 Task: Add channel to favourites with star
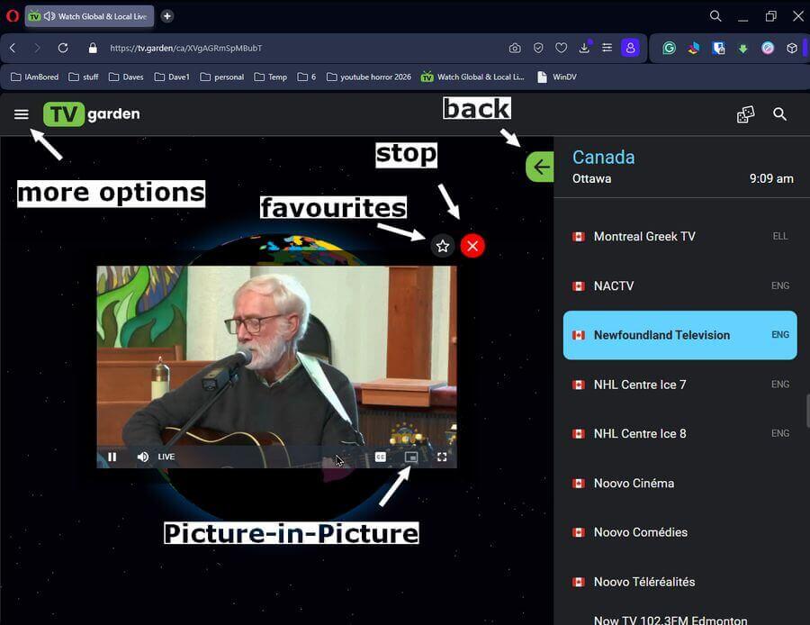(x=442, y=246)
